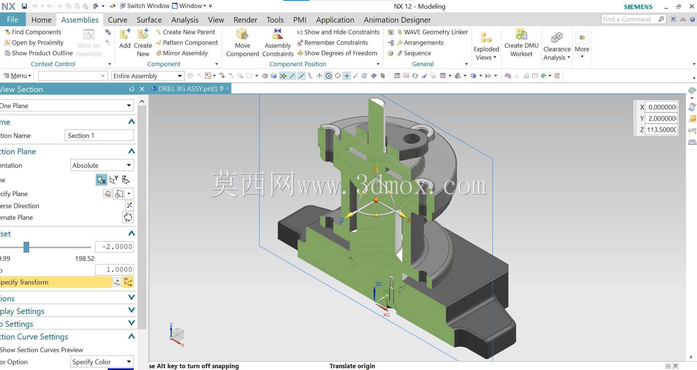Switch to the Analysis ribbon tab

tap(185, 20)
